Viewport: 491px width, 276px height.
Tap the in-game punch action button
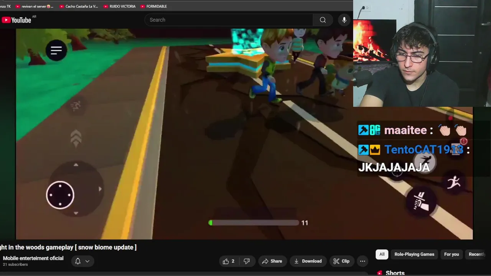coord(421,201)
